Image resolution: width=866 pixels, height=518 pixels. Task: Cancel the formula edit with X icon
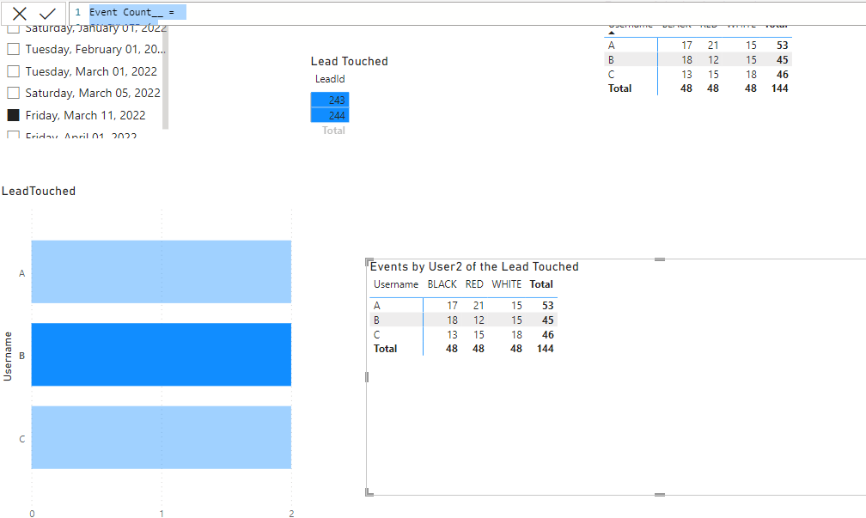click(19, 13)
